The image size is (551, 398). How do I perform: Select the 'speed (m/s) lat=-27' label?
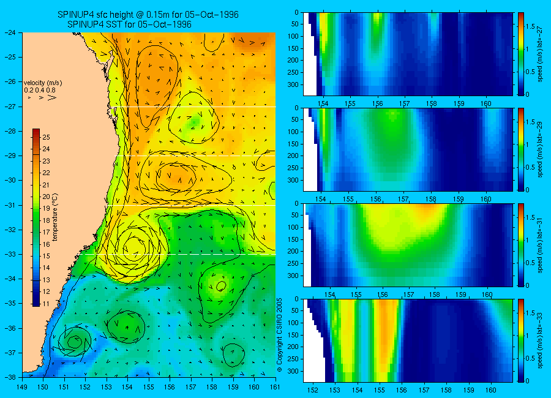(540, 54)
